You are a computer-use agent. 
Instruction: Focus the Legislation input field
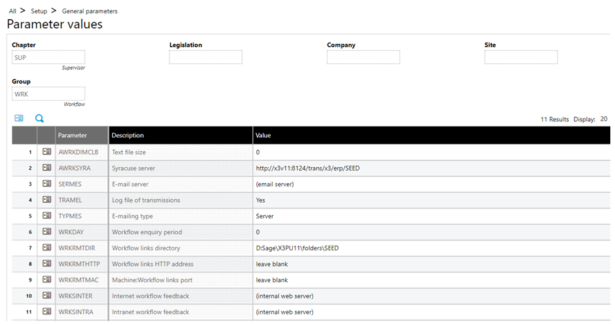[205, 57]
